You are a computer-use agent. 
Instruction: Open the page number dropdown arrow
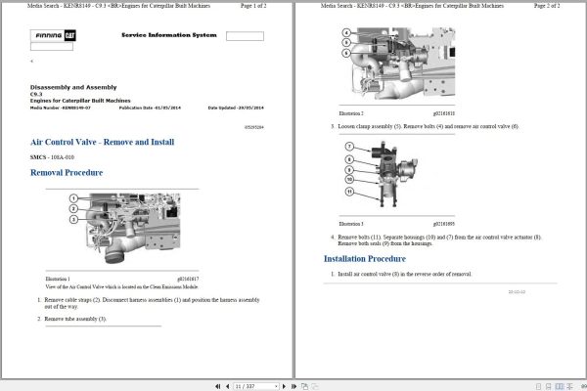pyautogui.click(x=276, y=386)
